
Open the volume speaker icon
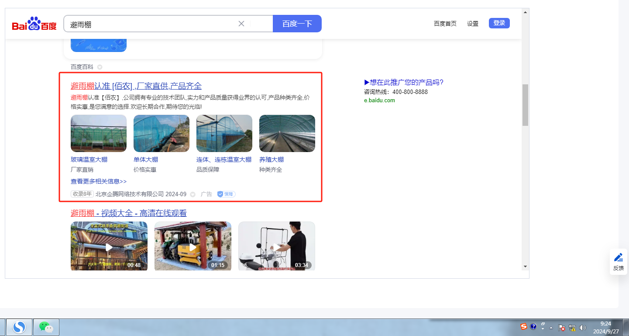click(582, 327)
